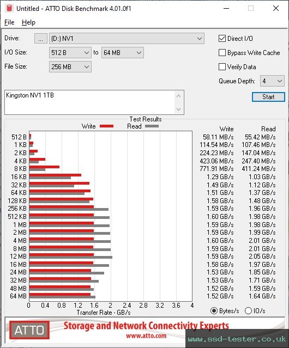Click the 48 MB write value 1.52 GB/s
Screen dimensions: 289x348
(220, 288)
